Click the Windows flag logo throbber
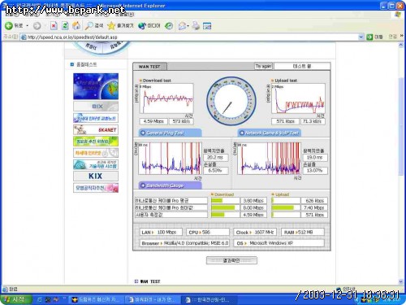The height and width of the screenshot is (305, 406). [398, 15]
